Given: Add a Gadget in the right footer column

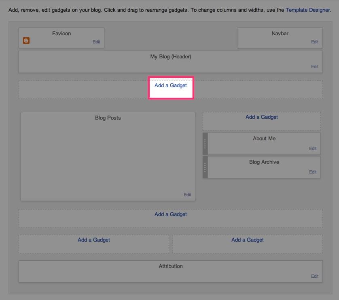Looking at the screenshot, I should click(247, 240).
